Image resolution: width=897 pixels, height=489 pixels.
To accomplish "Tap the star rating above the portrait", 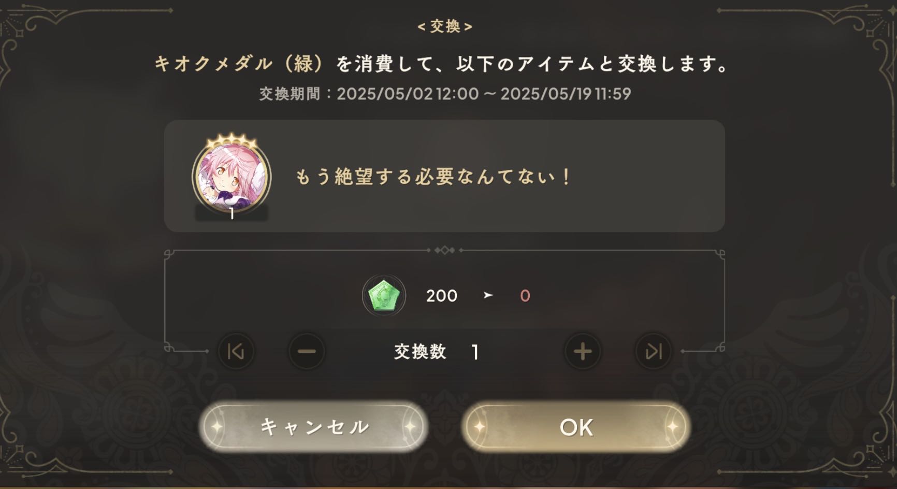I will pyautogui.click(x=232, y=140).
